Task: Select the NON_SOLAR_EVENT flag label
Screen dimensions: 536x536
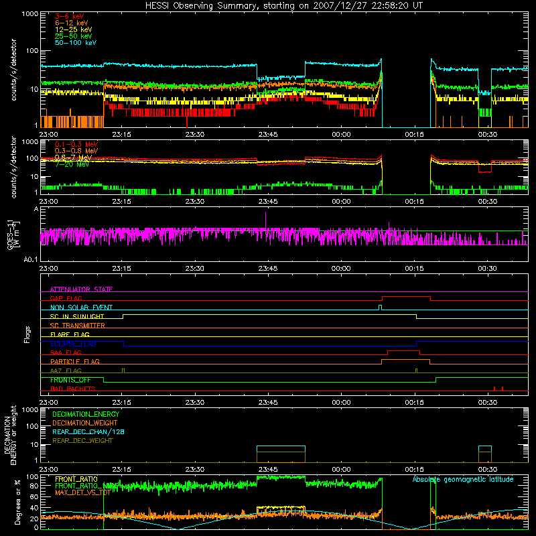Action: [x=81, y=308]
